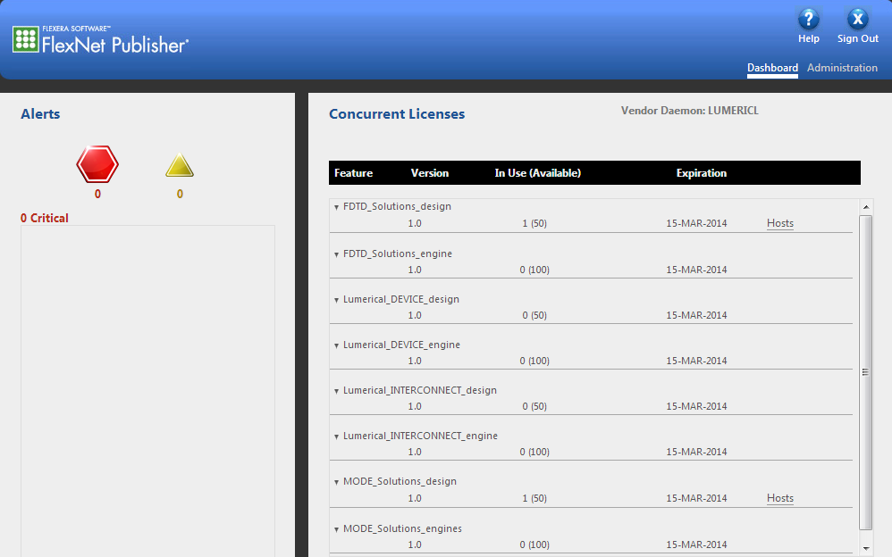Click the FlexNet Publisher logo

click(x=100, y=40)
